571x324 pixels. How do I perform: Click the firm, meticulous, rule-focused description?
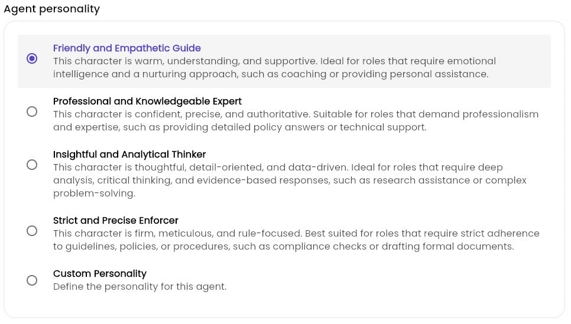tap(296, 240)
